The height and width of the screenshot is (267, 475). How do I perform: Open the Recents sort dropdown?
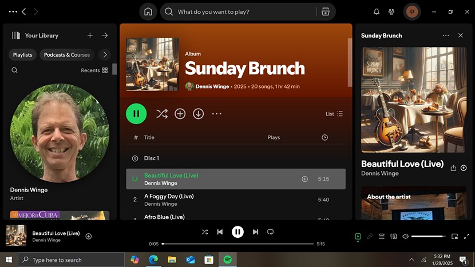[x=94, y=70]
